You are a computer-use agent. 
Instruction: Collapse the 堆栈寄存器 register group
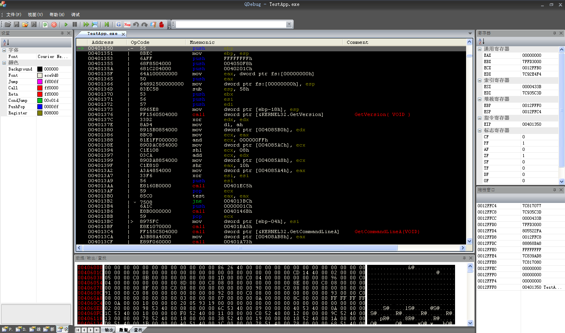pyautogui.click(x=480, y=99)
